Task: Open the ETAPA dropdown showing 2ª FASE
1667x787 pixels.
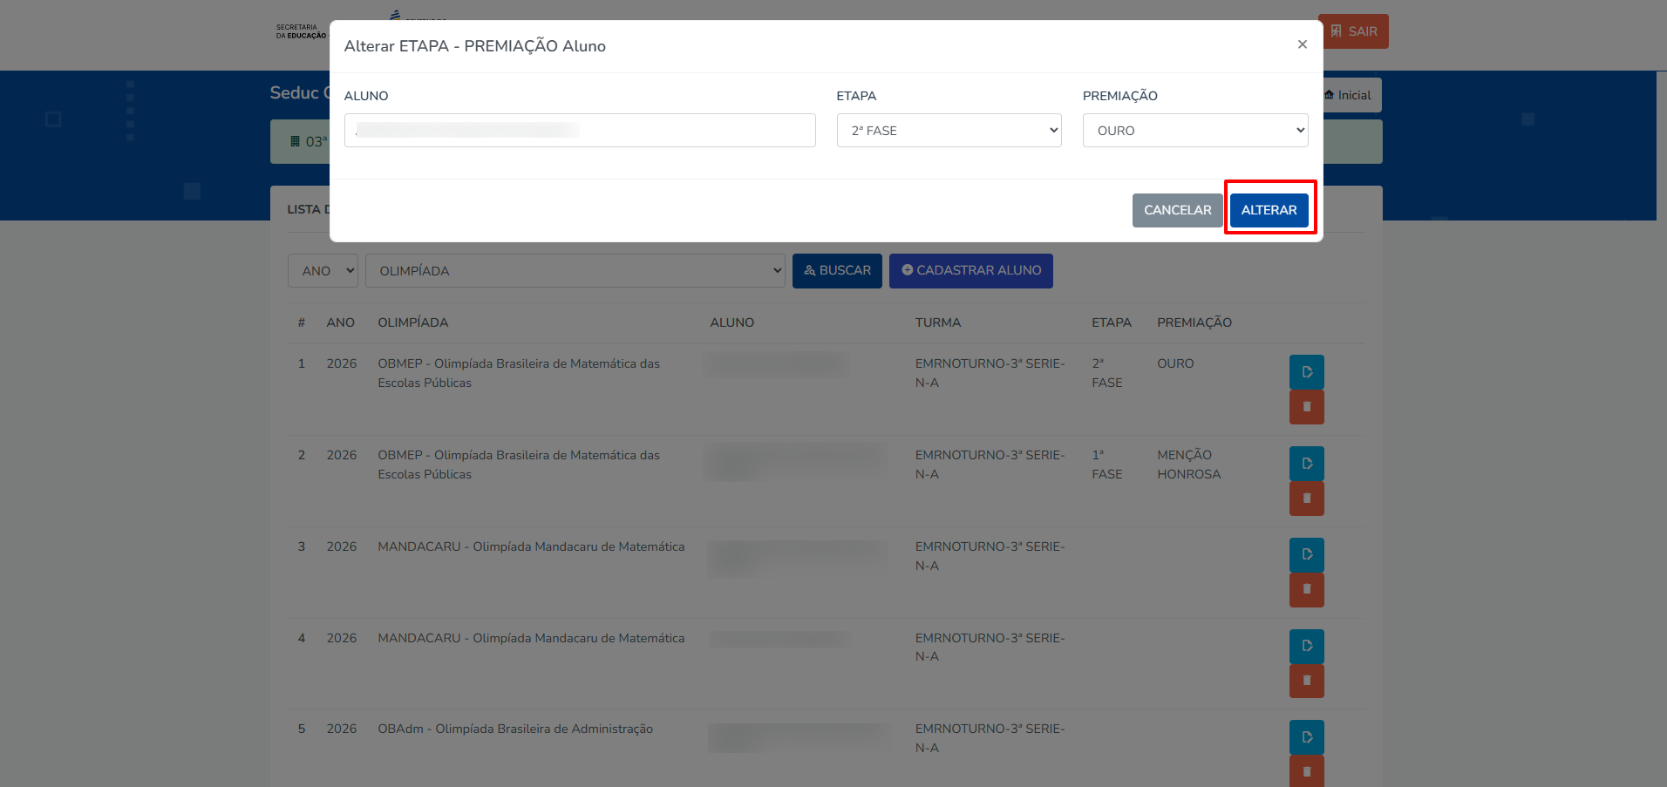Action: [949, 131]
